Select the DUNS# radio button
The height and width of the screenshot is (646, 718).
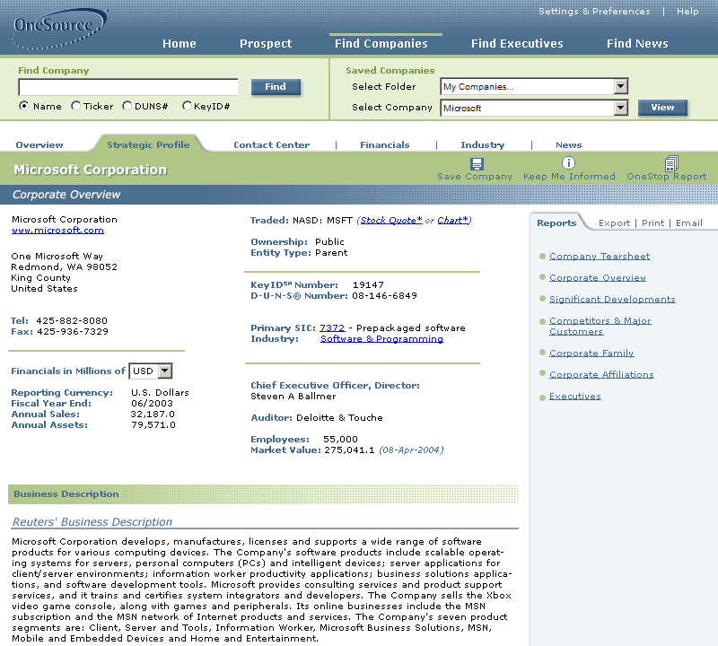click(127, 106)
